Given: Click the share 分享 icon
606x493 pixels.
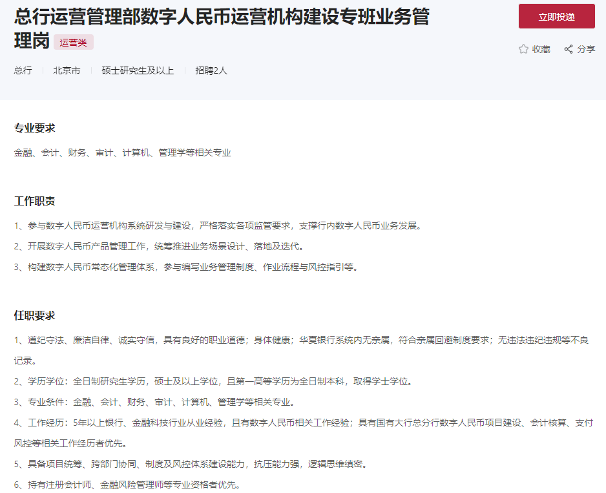Looking at the screenshot, I should point(569,49).
